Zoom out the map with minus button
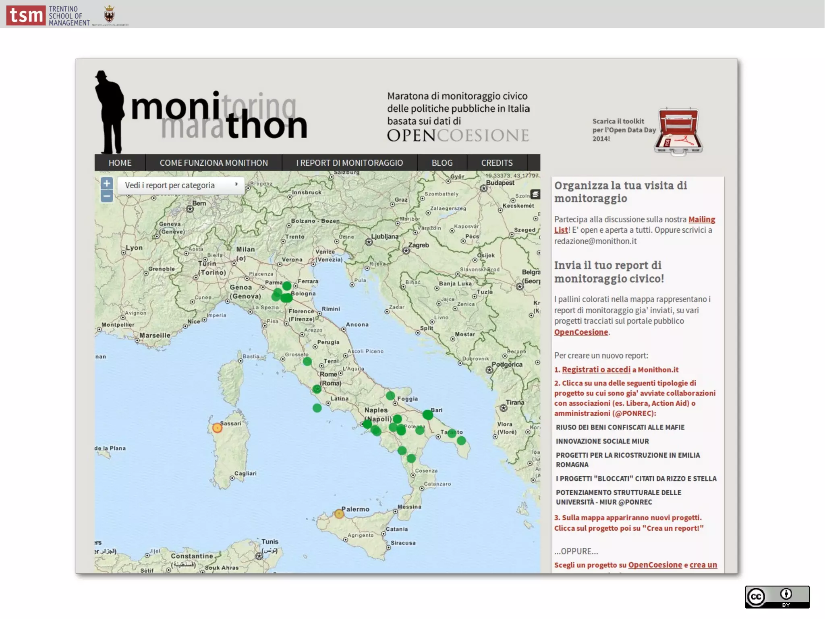 coord(107,196)
